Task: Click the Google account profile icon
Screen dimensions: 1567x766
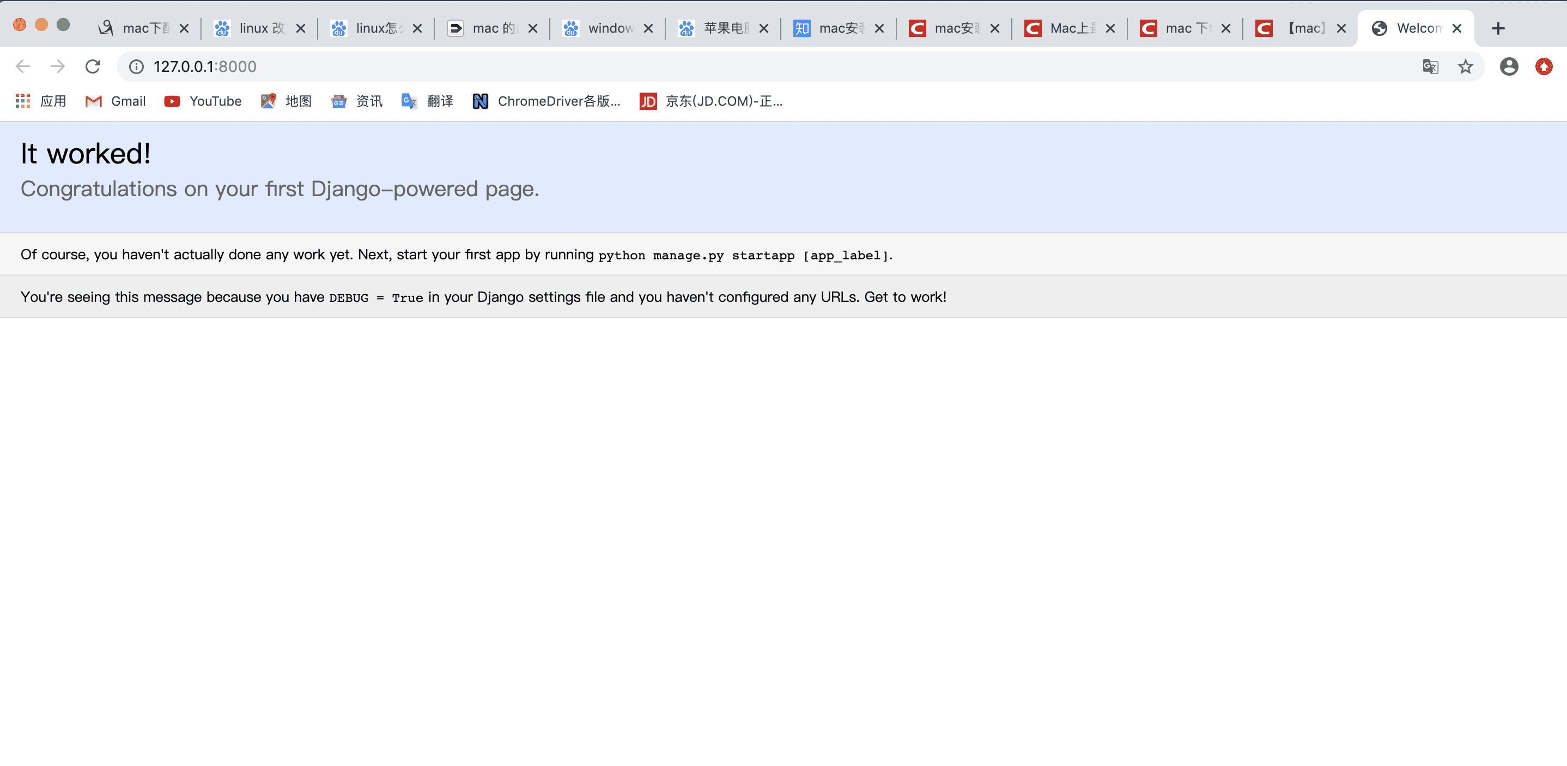Action: click(x=1508, y=67)
